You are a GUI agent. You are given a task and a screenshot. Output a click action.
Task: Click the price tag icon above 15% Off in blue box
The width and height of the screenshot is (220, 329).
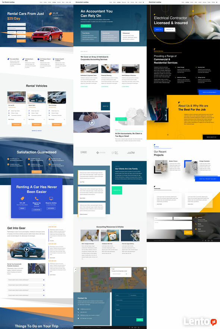coord(22,199)
